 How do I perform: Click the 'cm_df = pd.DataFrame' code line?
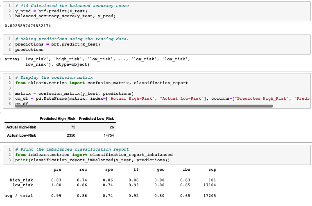[x=163, y=98]
